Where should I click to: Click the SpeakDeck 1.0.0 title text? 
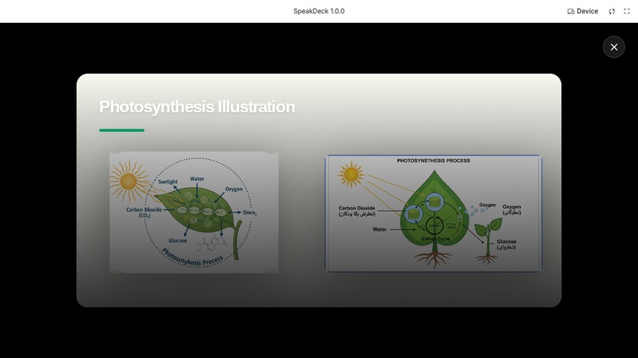pos(318,11)
